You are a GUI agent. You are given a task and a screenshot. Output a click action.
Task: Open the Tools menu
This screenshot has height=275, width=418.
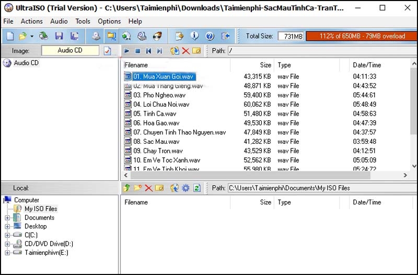pos(83,21)
